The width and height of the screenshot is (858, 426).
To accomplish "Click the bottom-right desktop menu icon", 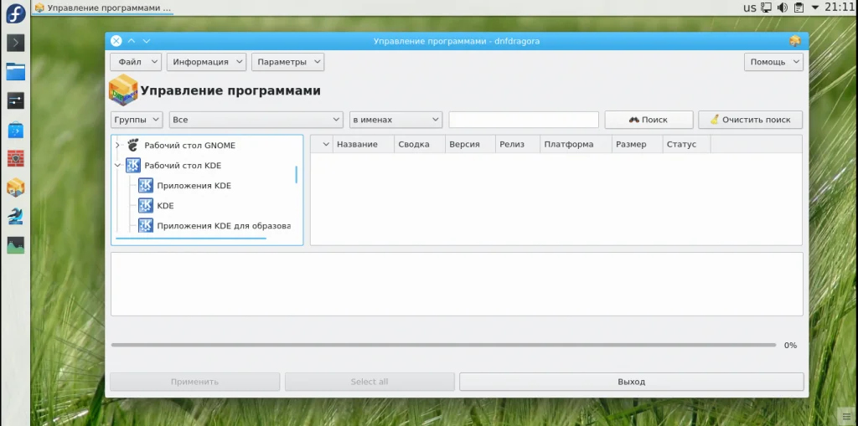I will click(846, 415).
